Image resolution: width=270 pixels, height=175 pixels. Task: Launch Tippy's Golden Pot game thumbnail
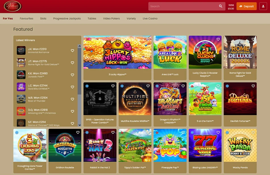coord(135,145)
